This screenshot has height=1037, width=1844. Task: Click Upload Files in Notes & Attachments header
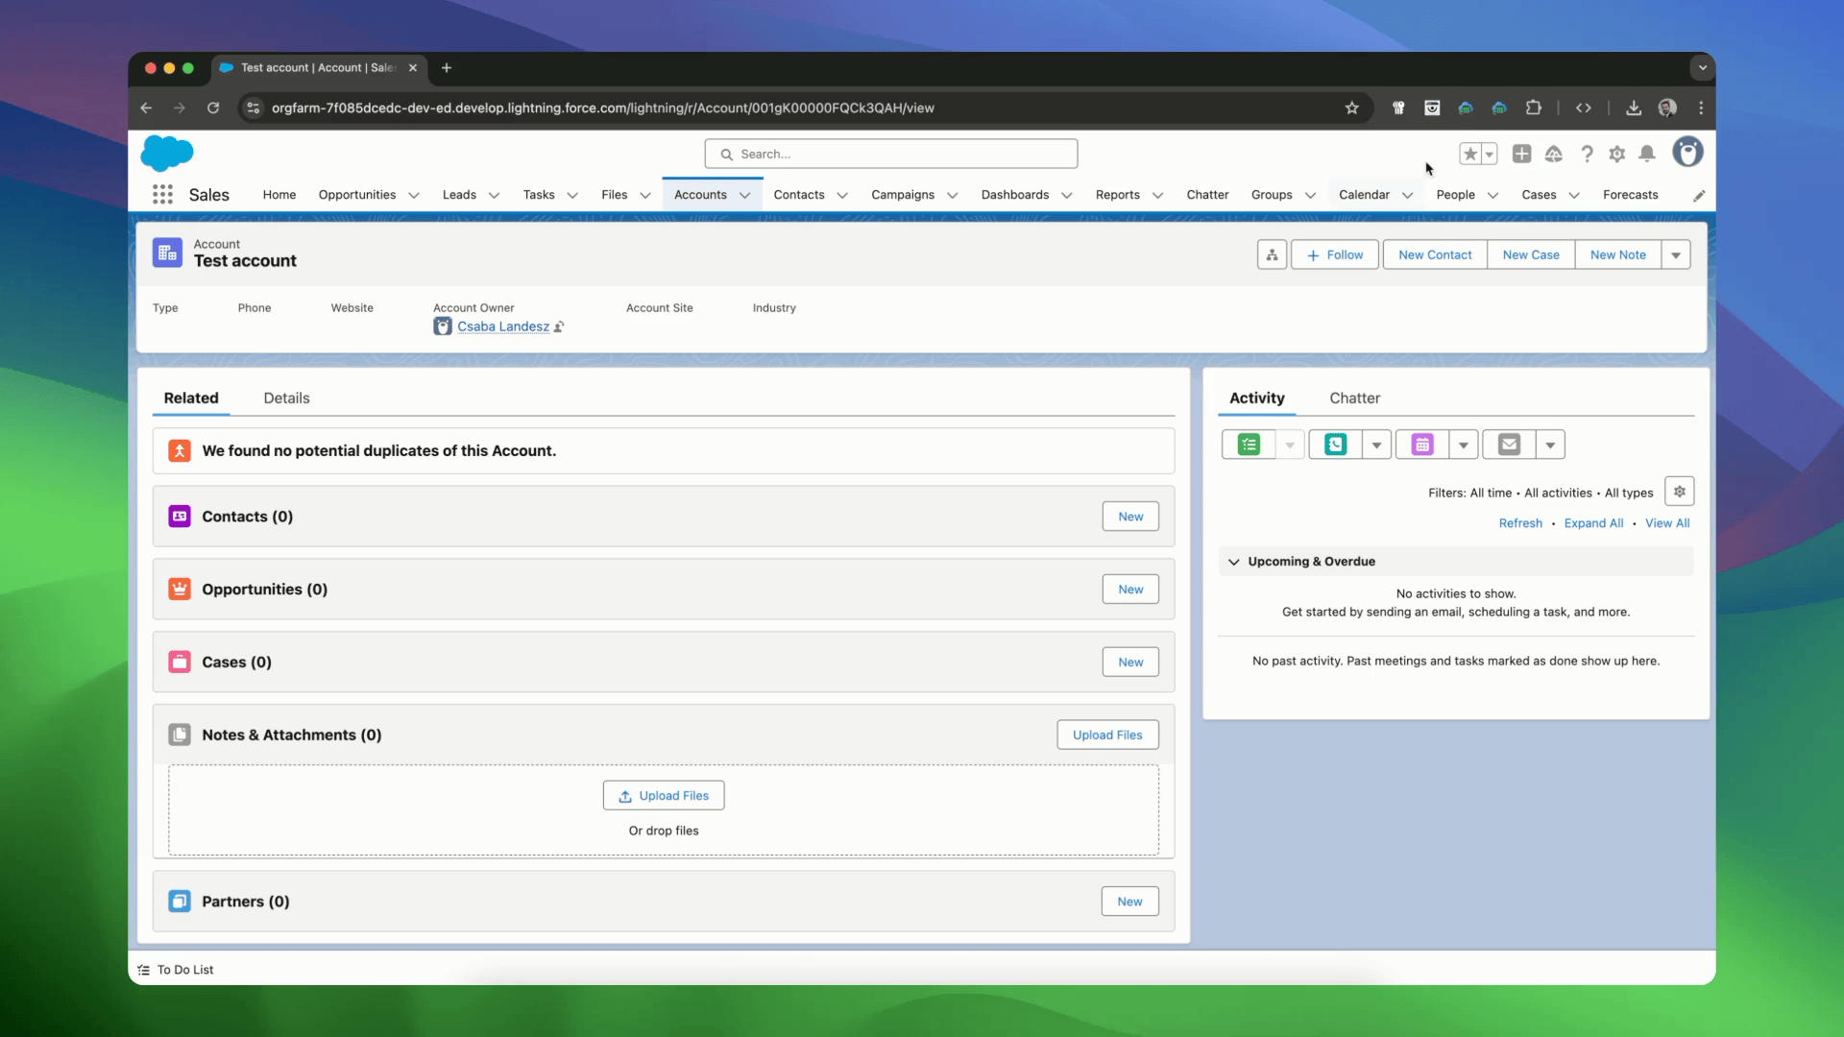pyautogui.click(x=1107, y=735)
